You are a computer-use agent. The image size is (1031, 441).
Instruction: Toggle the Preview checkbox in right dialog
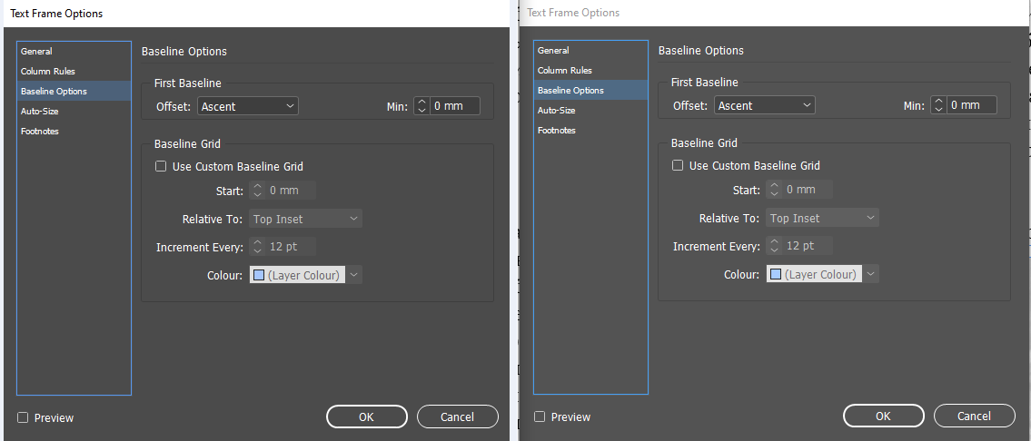pos(540,416)
